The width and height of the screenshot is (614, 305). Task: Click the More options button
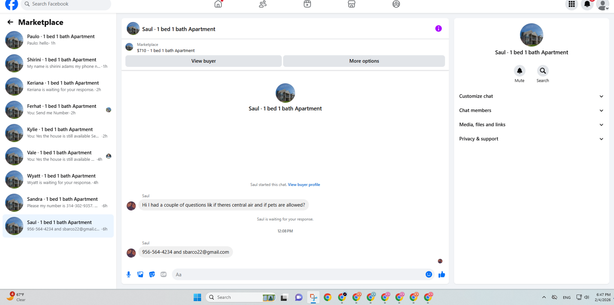click(x=364, y=61)
